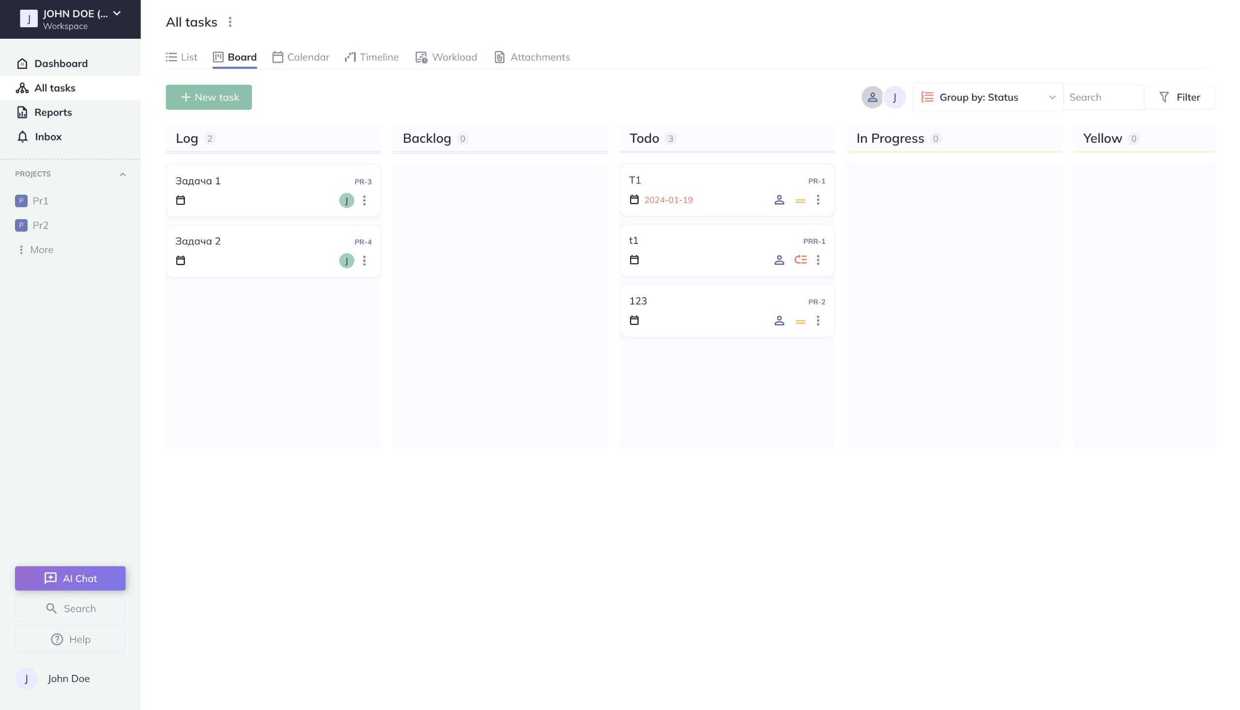Screen dimensions: 1240x710
Task: Click the PRR-1 task ID label
Action: click(814, 242)
